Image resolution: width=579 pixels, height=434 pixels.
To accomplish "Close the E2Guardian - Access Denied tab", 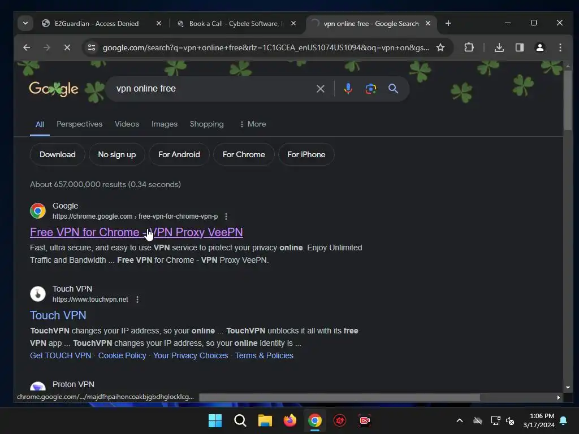I will 159,23.
